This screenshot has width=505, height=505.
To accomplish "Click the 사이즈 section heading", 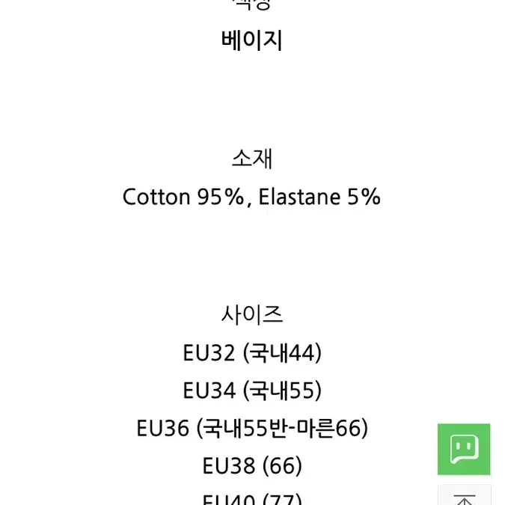I will (252, 315).
